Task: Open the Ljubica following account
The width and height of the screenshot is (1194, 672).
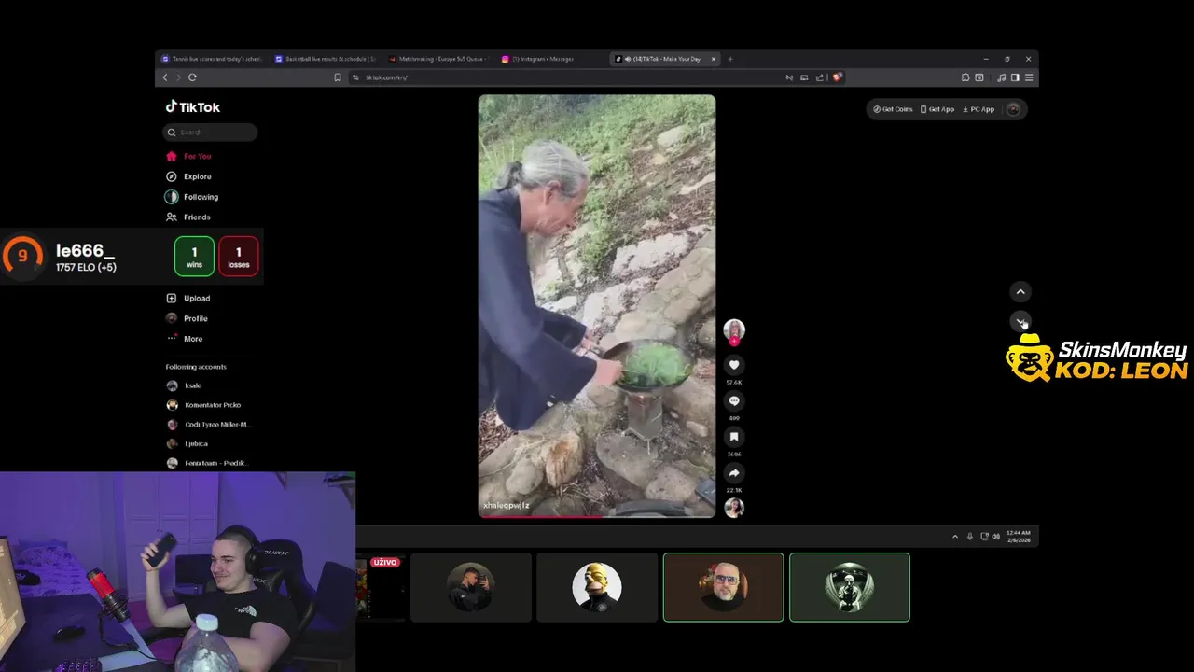Action: [187, 444]
